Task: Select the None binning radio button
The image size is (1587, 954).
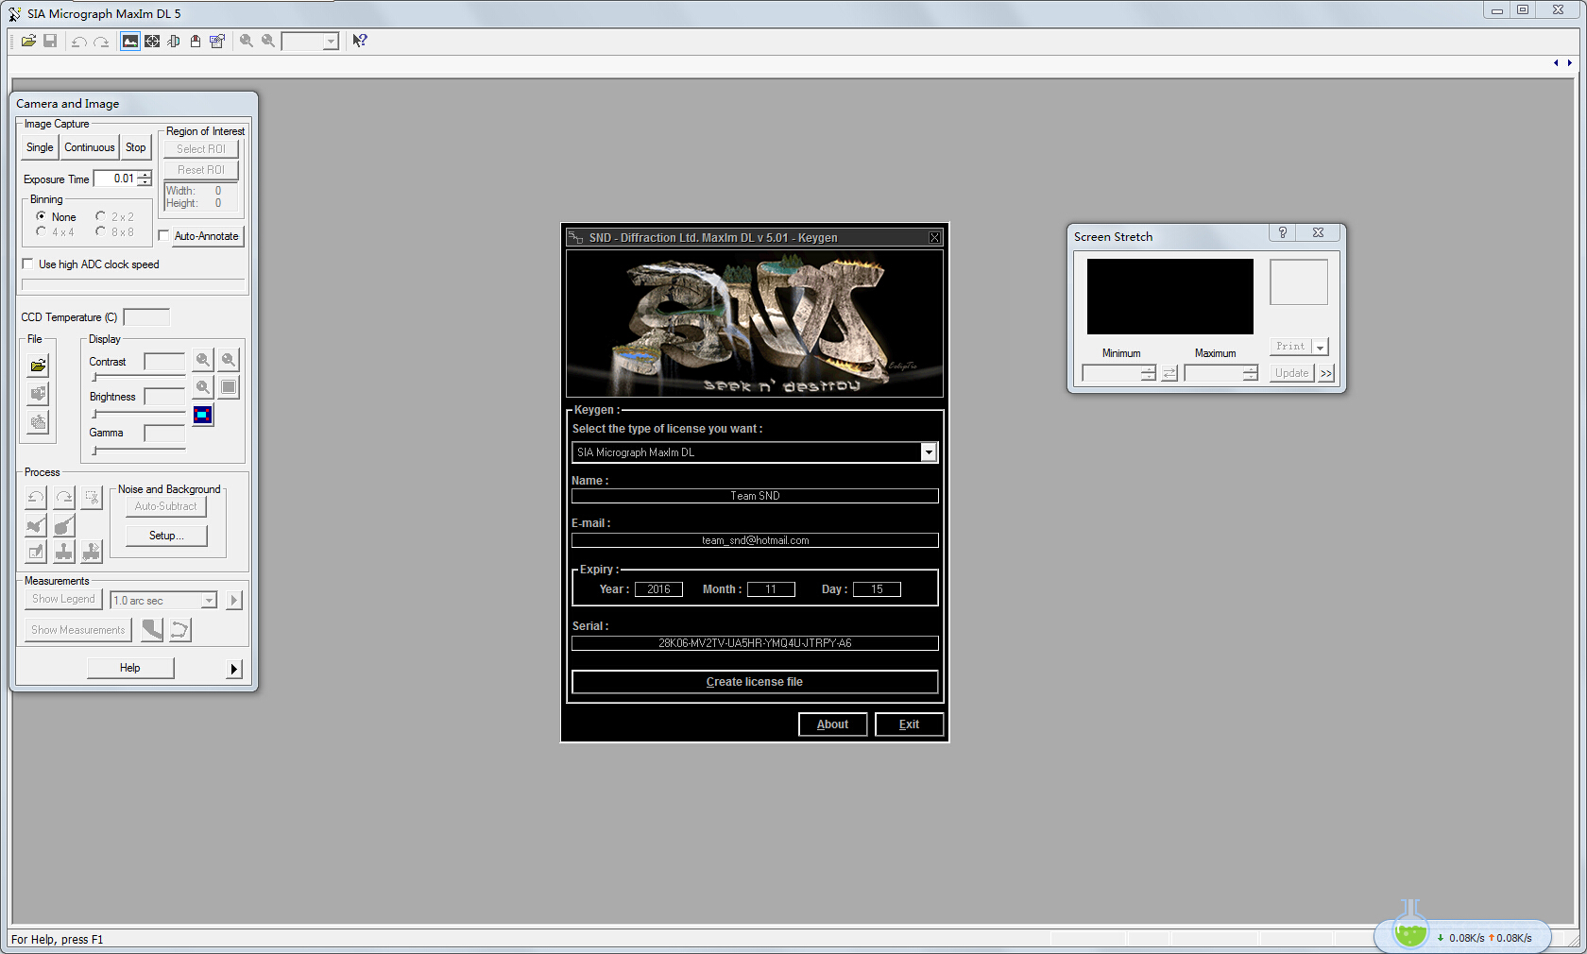Action: [42, 216]
